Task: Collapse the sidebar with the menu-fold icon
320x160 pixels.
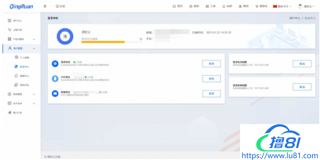Action: pos(45,6)
